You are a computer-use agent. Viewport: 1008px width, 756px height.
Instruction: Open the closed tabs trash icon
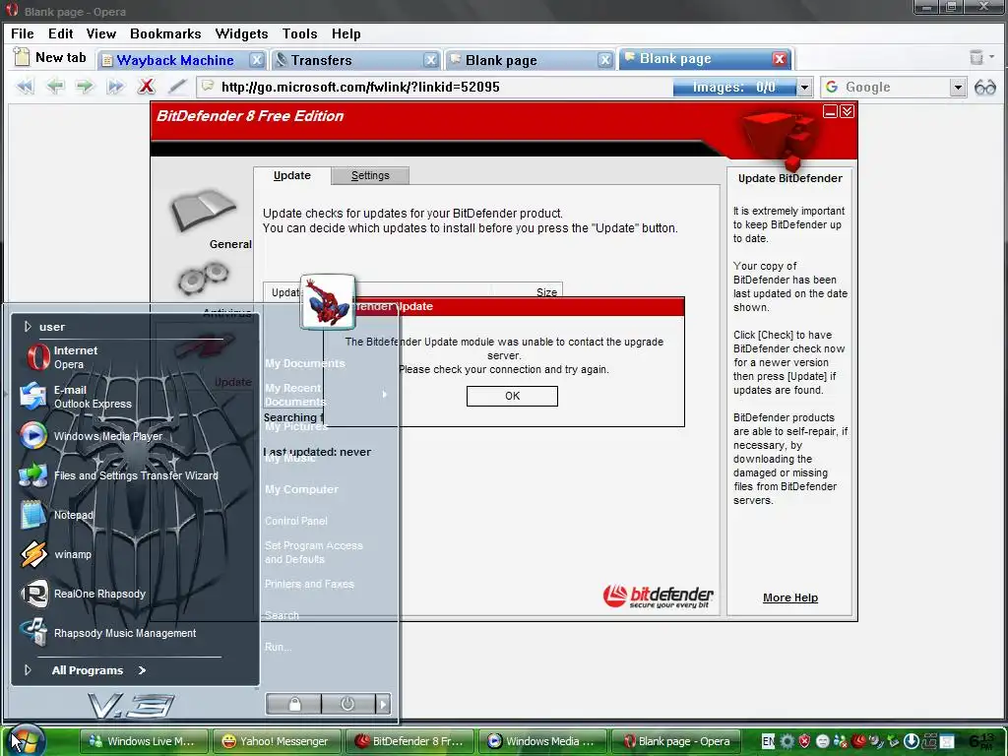[976, 57]
